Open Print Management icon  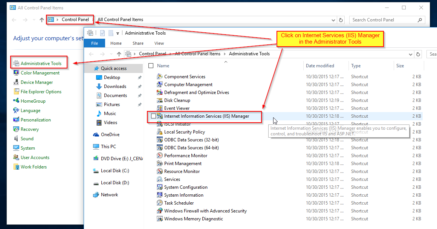click(159, 163)
